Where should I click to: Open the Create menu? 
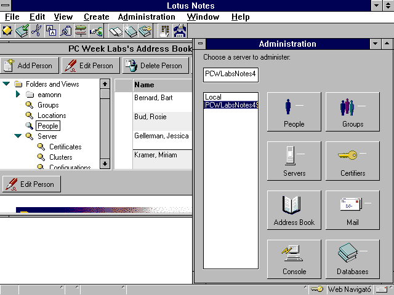[97, 17]
